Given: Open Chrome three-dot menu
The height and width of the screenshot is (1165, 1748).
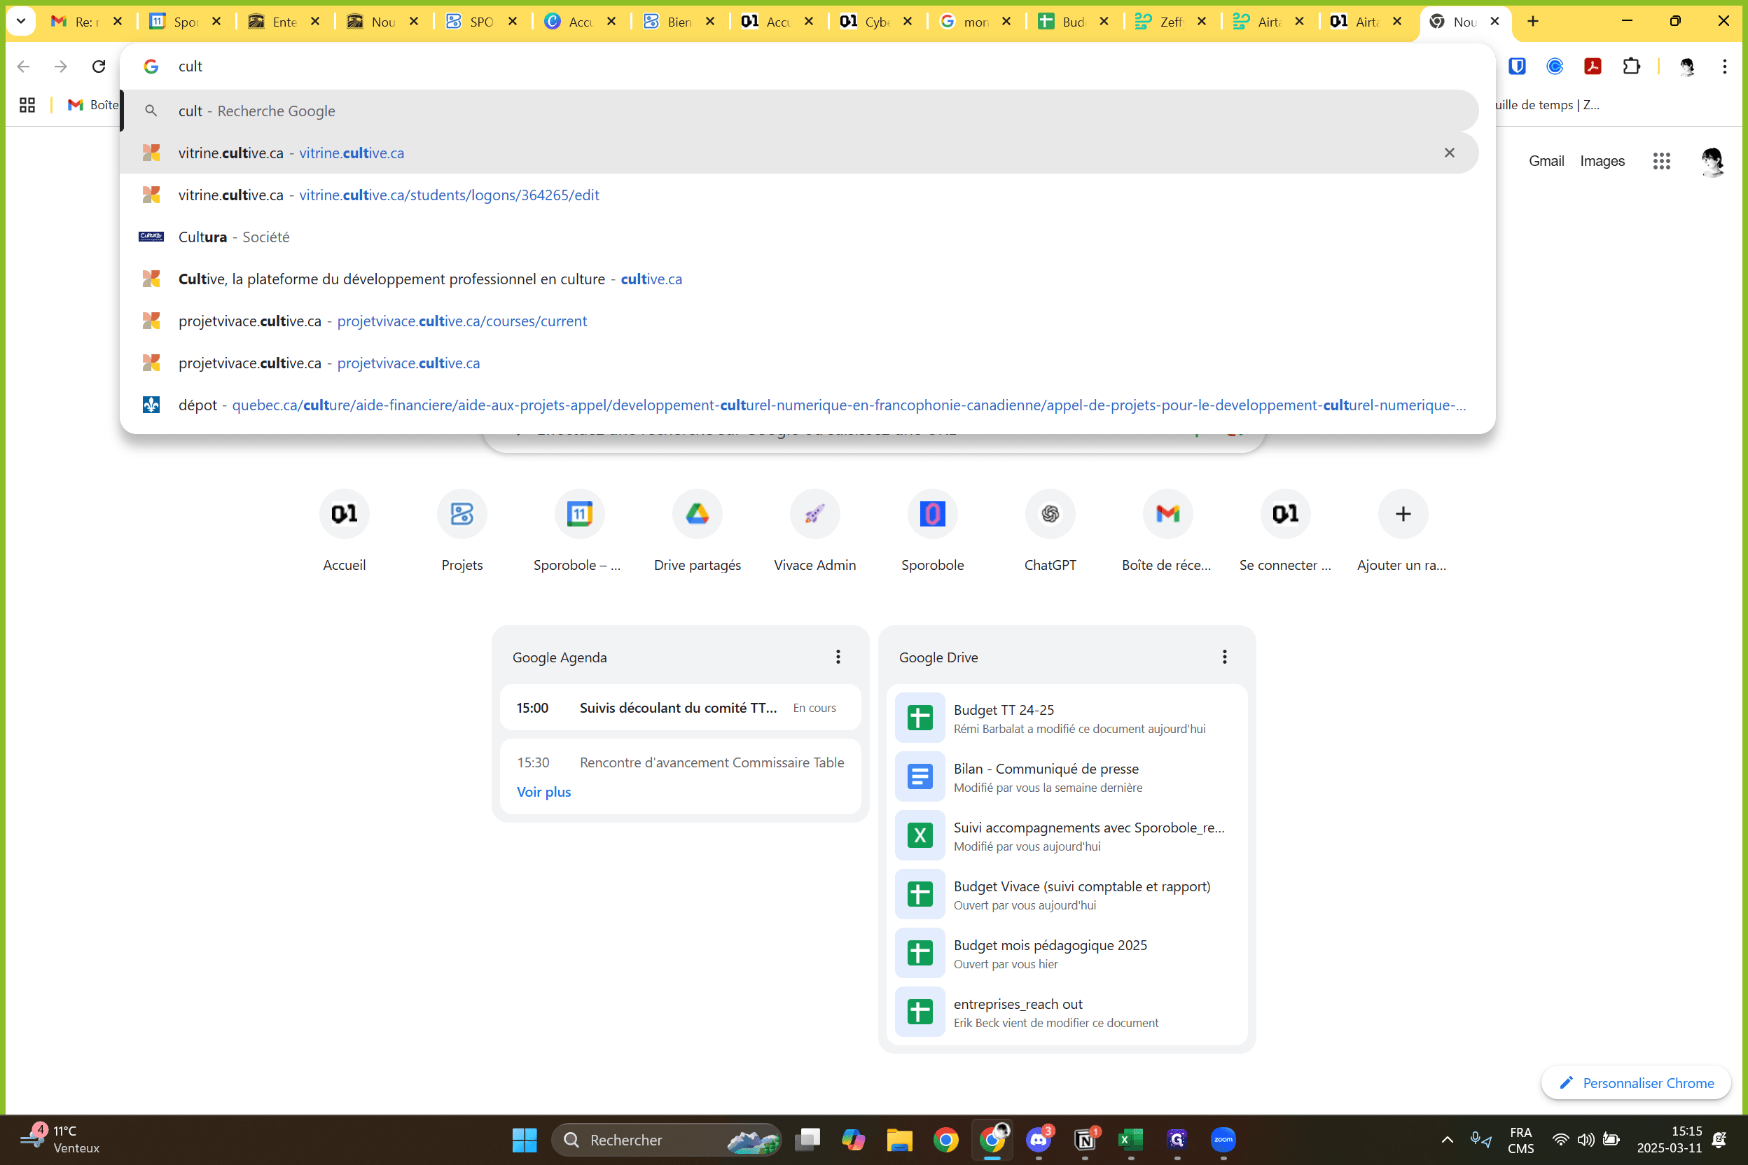Looking at the screenshot, I should tap(1724, 66).
